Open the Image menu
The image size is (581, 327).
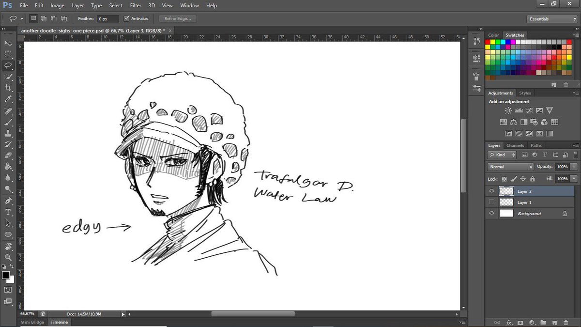pos(57,5)
